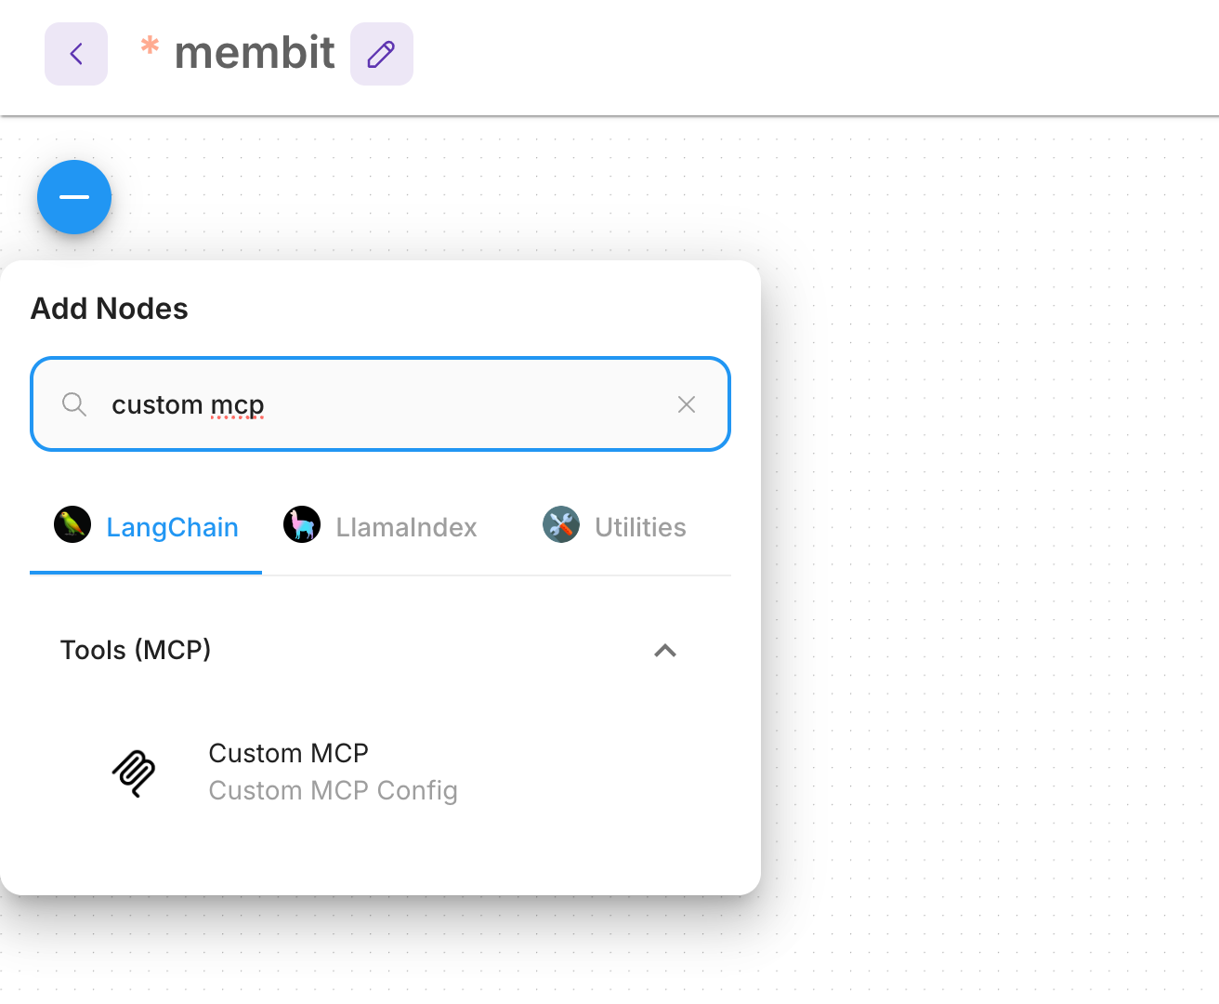Clear the search using the X icon
The image size is (1219, 1004).
[x=687, y=404]
